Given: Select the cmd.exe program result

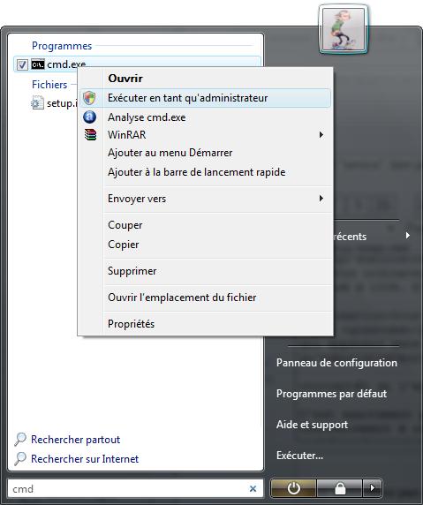Looking at the screenshot, I should coord(137,64).
